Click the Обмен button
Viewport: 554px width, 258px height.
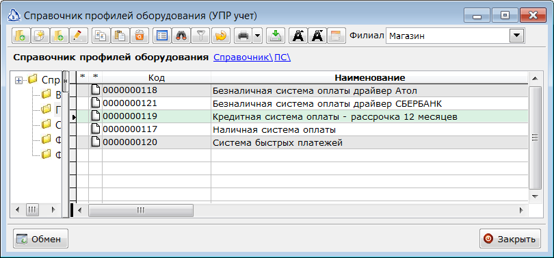(x=40, y=239)
